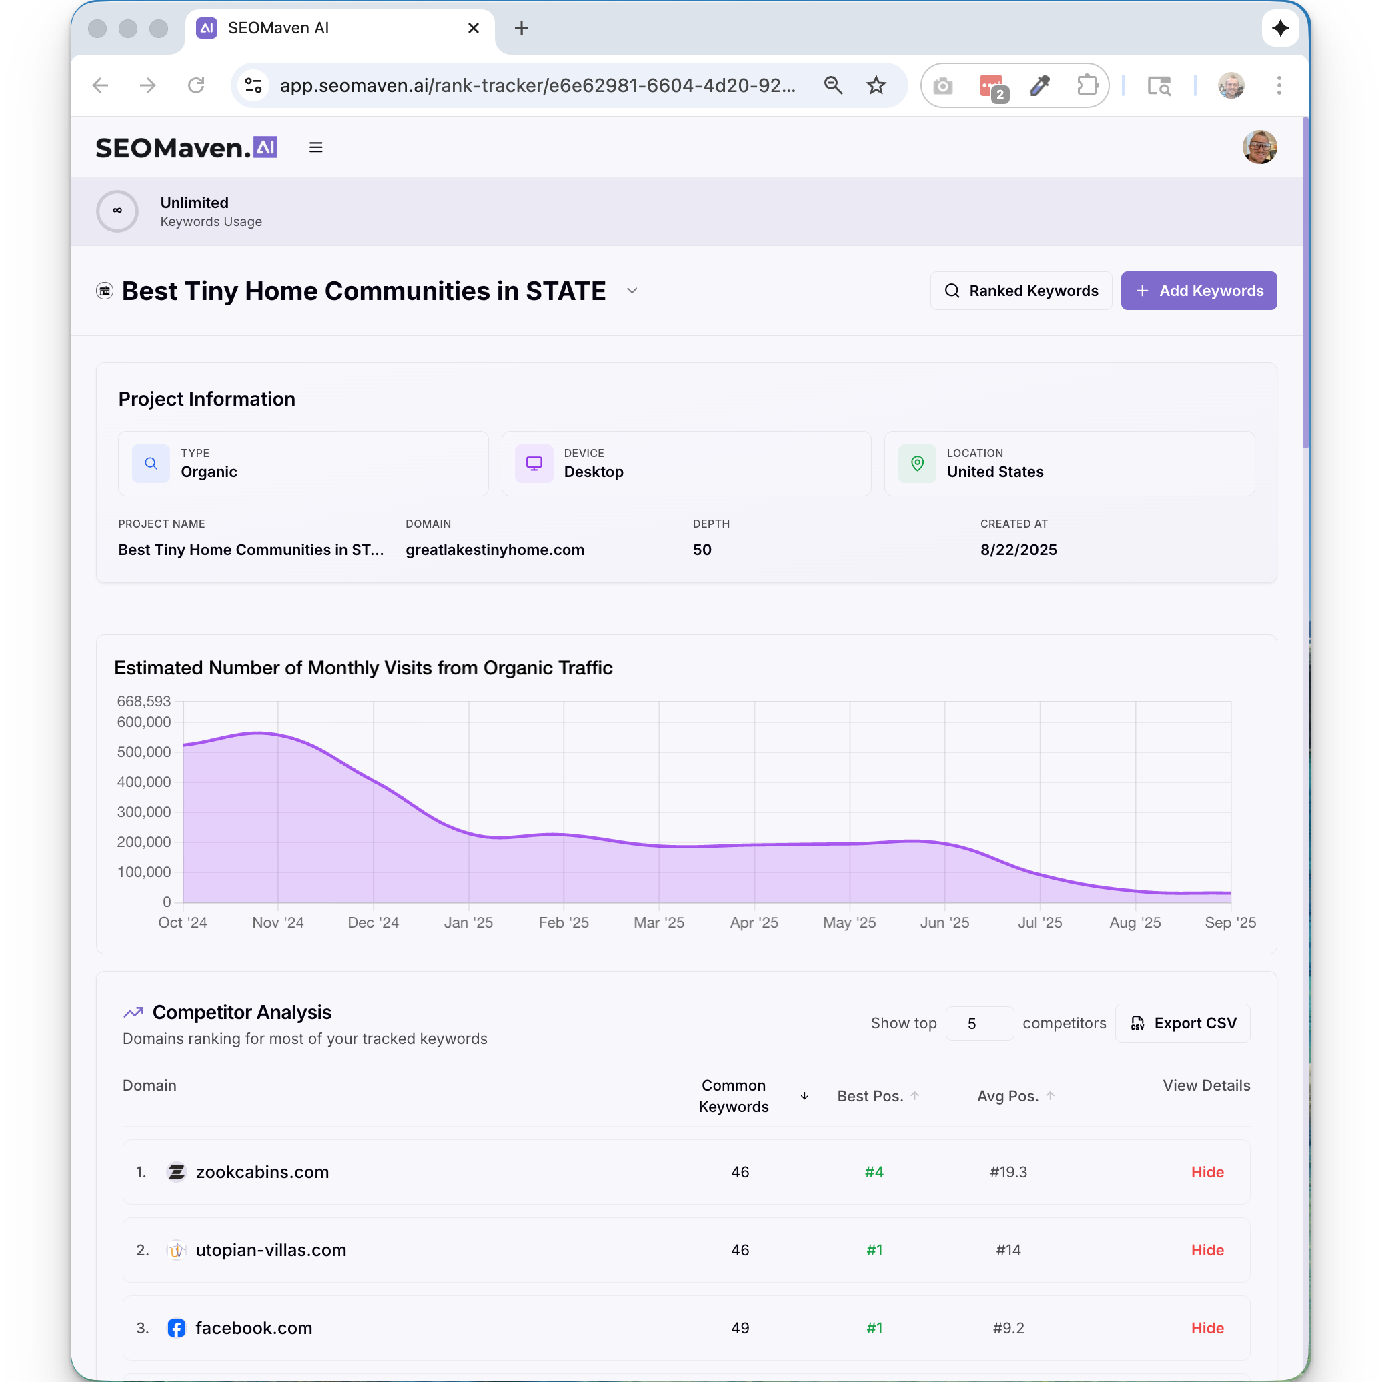Click the eyedropper color picker extension
Screen dimensions: 1382x1382
coord(1039,86)
